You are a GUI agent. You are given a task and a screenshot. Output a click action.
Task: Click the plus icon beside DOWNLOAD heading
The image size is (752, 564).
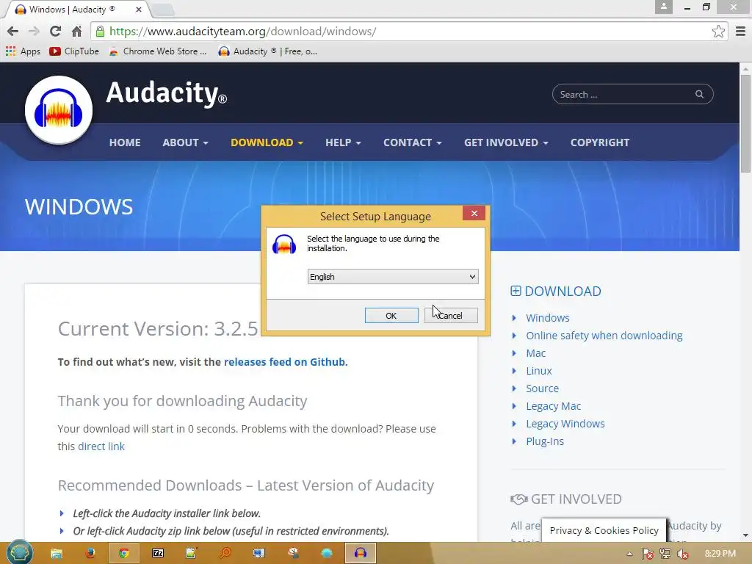pyautogui.click(x=516, y=291)
